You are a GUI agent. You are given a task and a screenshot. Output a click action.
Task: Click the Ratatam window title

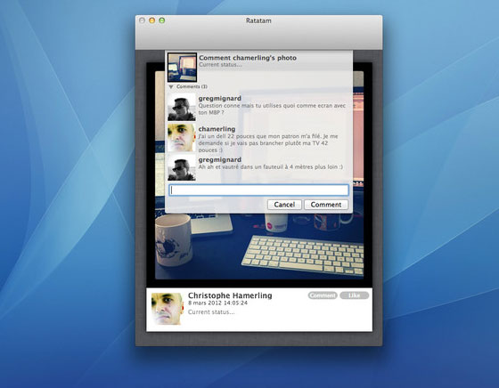pyautogui.click(x=258, y=20)
